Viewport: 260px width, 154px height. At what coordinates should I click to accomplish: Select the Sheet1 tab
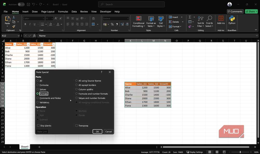tap(24, 147)
